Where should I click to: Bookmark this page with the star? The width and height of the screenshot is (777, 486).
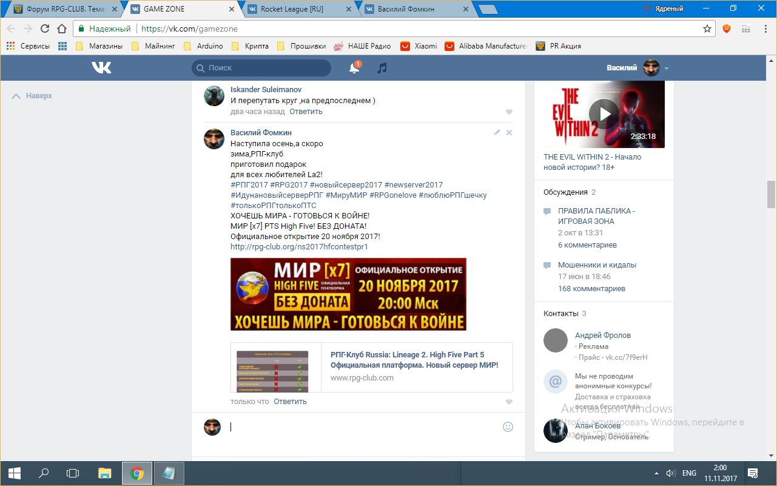click(x=707, y=29)
